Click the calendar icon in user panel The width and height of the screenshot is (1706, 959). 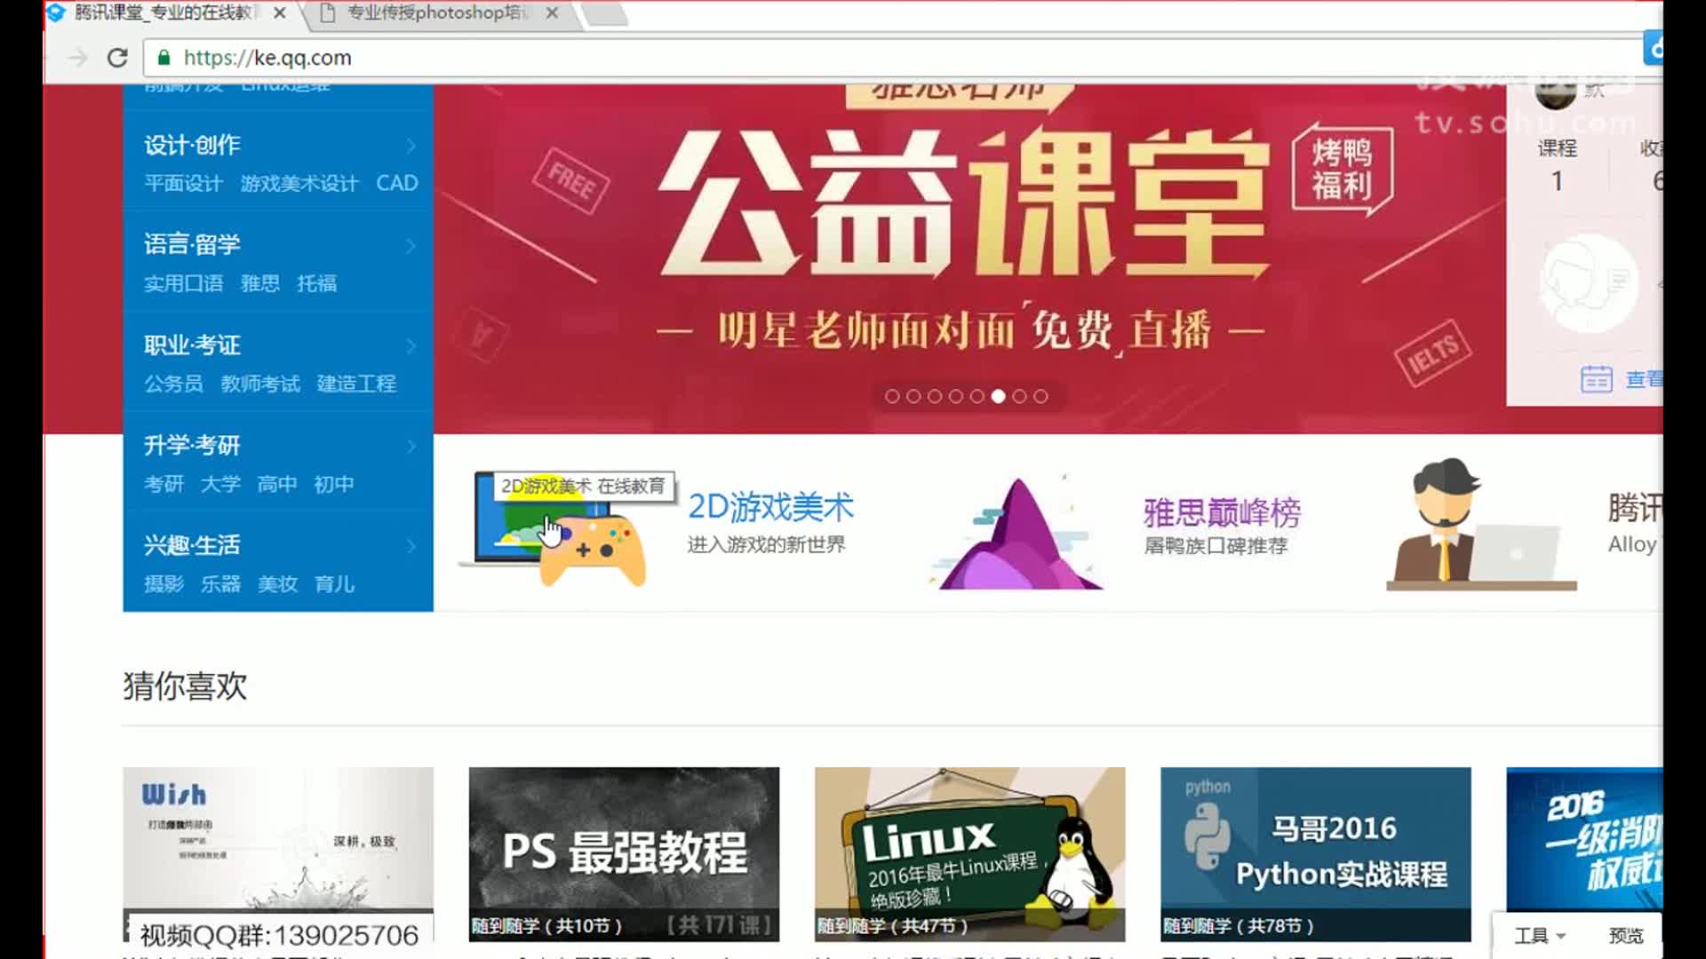pos(1596,379)
